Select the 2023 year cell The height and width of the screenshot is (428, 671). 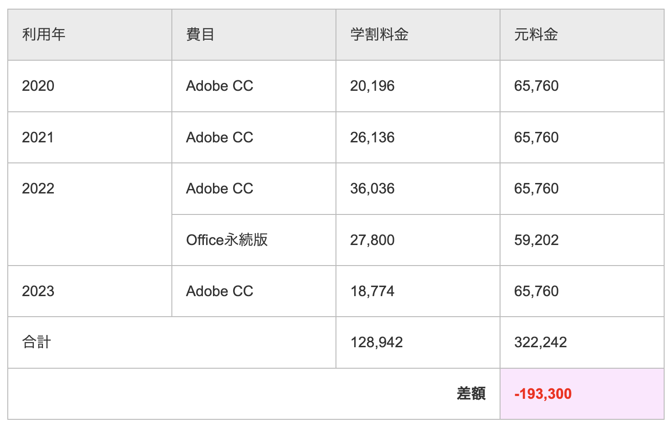click(38, 291)
